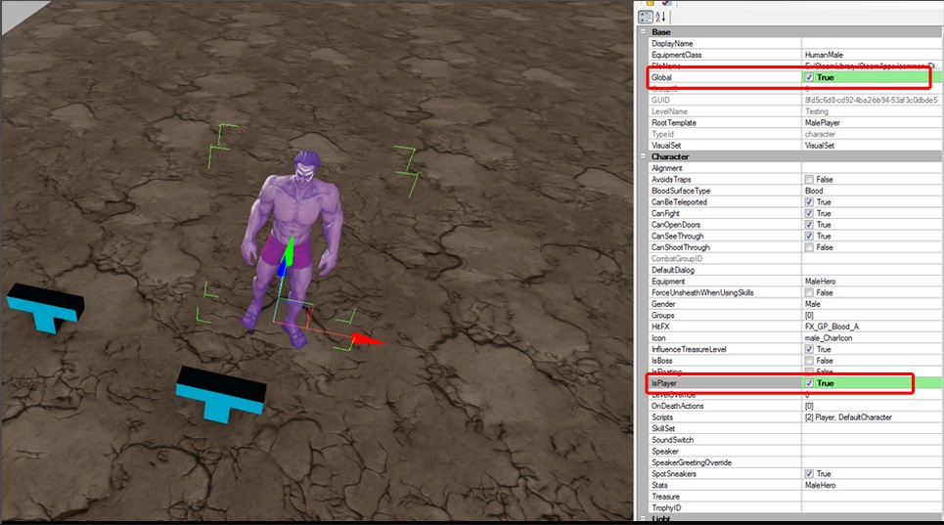Enable the AvoidsTraps checkbox
This screenshot has height=525, width=944.
pyautogui.click(x=809, y=179)
